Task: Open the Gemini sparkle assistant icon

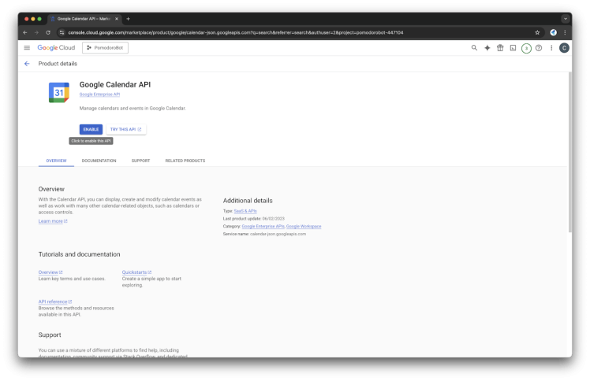Action: point(487,48)
